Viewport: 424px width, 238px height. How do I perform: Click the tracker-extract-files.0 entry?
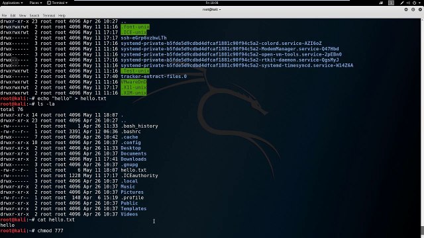(x=154, y=77)
